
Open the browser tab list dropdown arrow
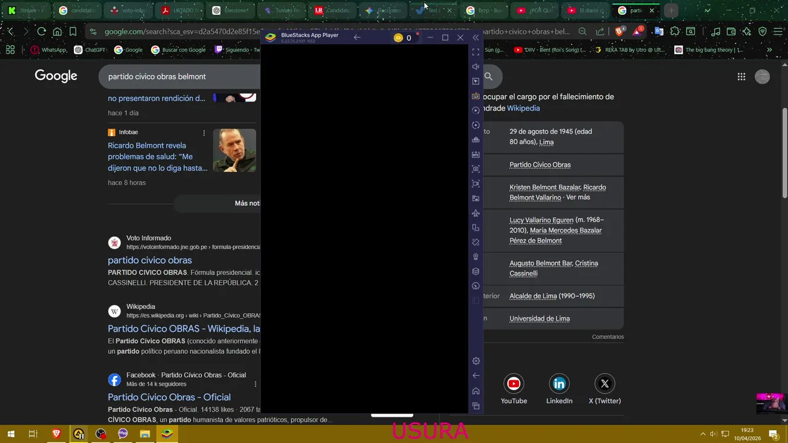(707, 10)
